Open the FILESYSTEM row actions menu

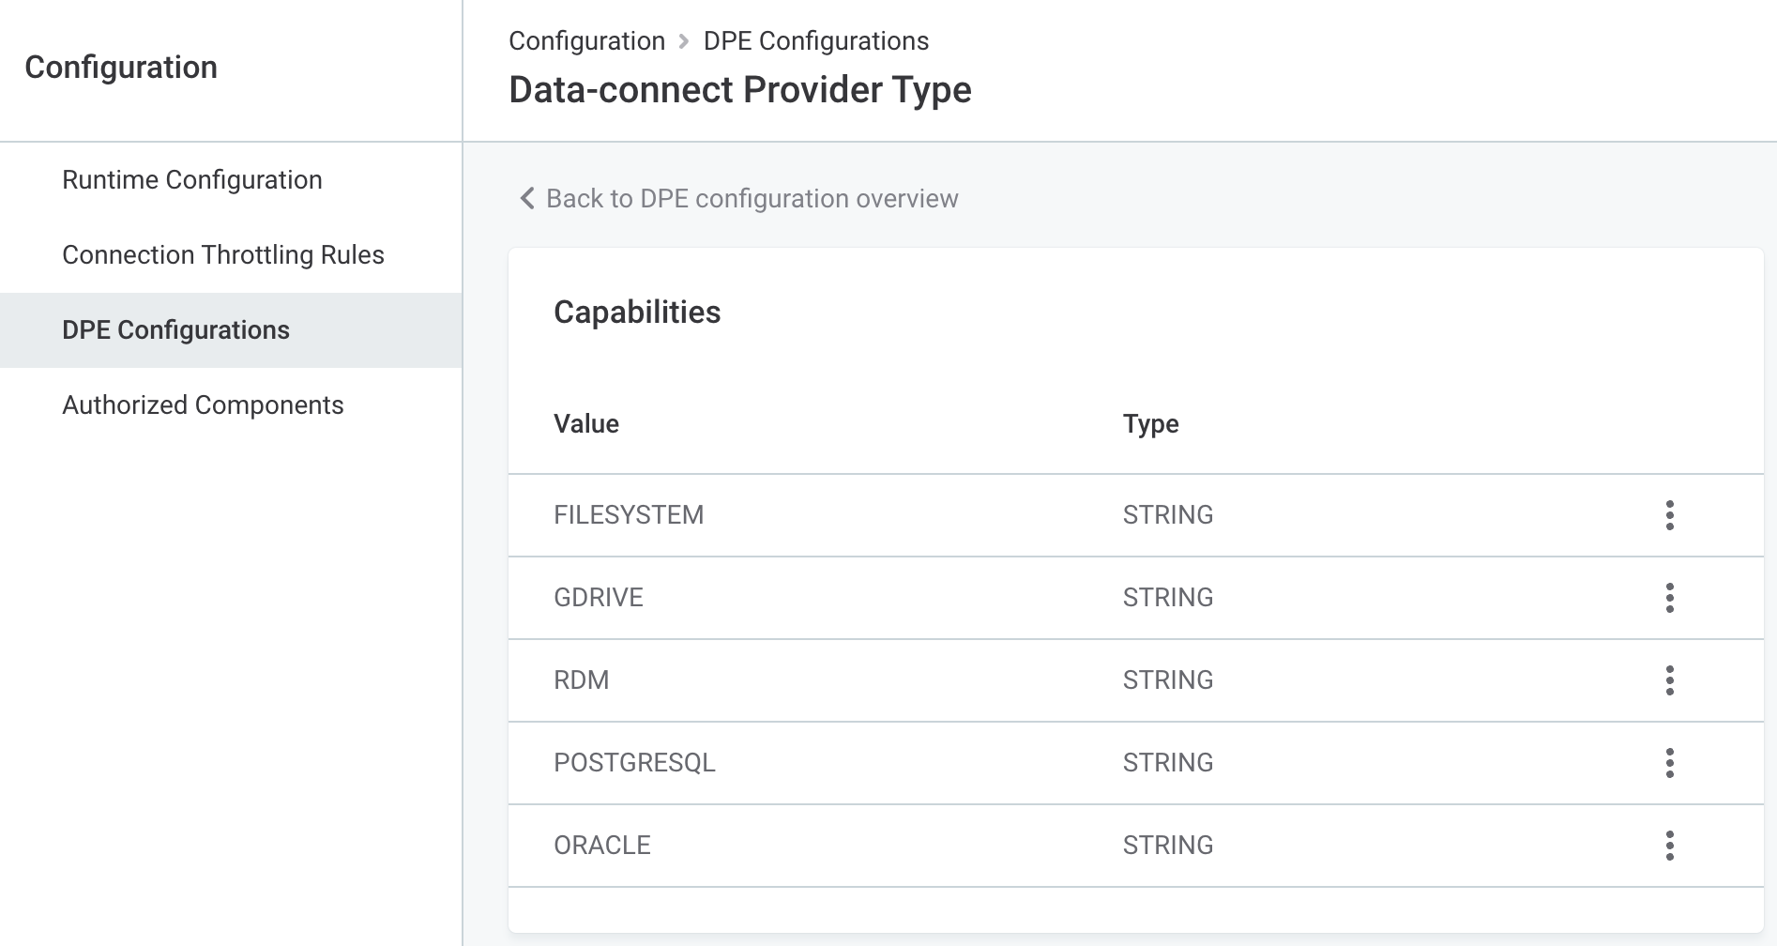point(1669,515)
